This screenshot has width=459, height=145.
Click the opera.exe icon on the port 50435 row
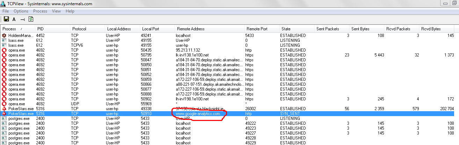click(x=4, y=50)
